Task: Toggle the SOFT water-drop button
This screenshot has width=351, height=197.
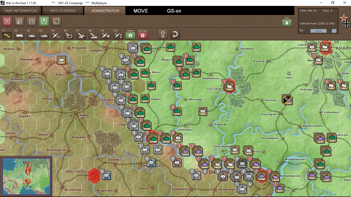Action: click(287, 23)
